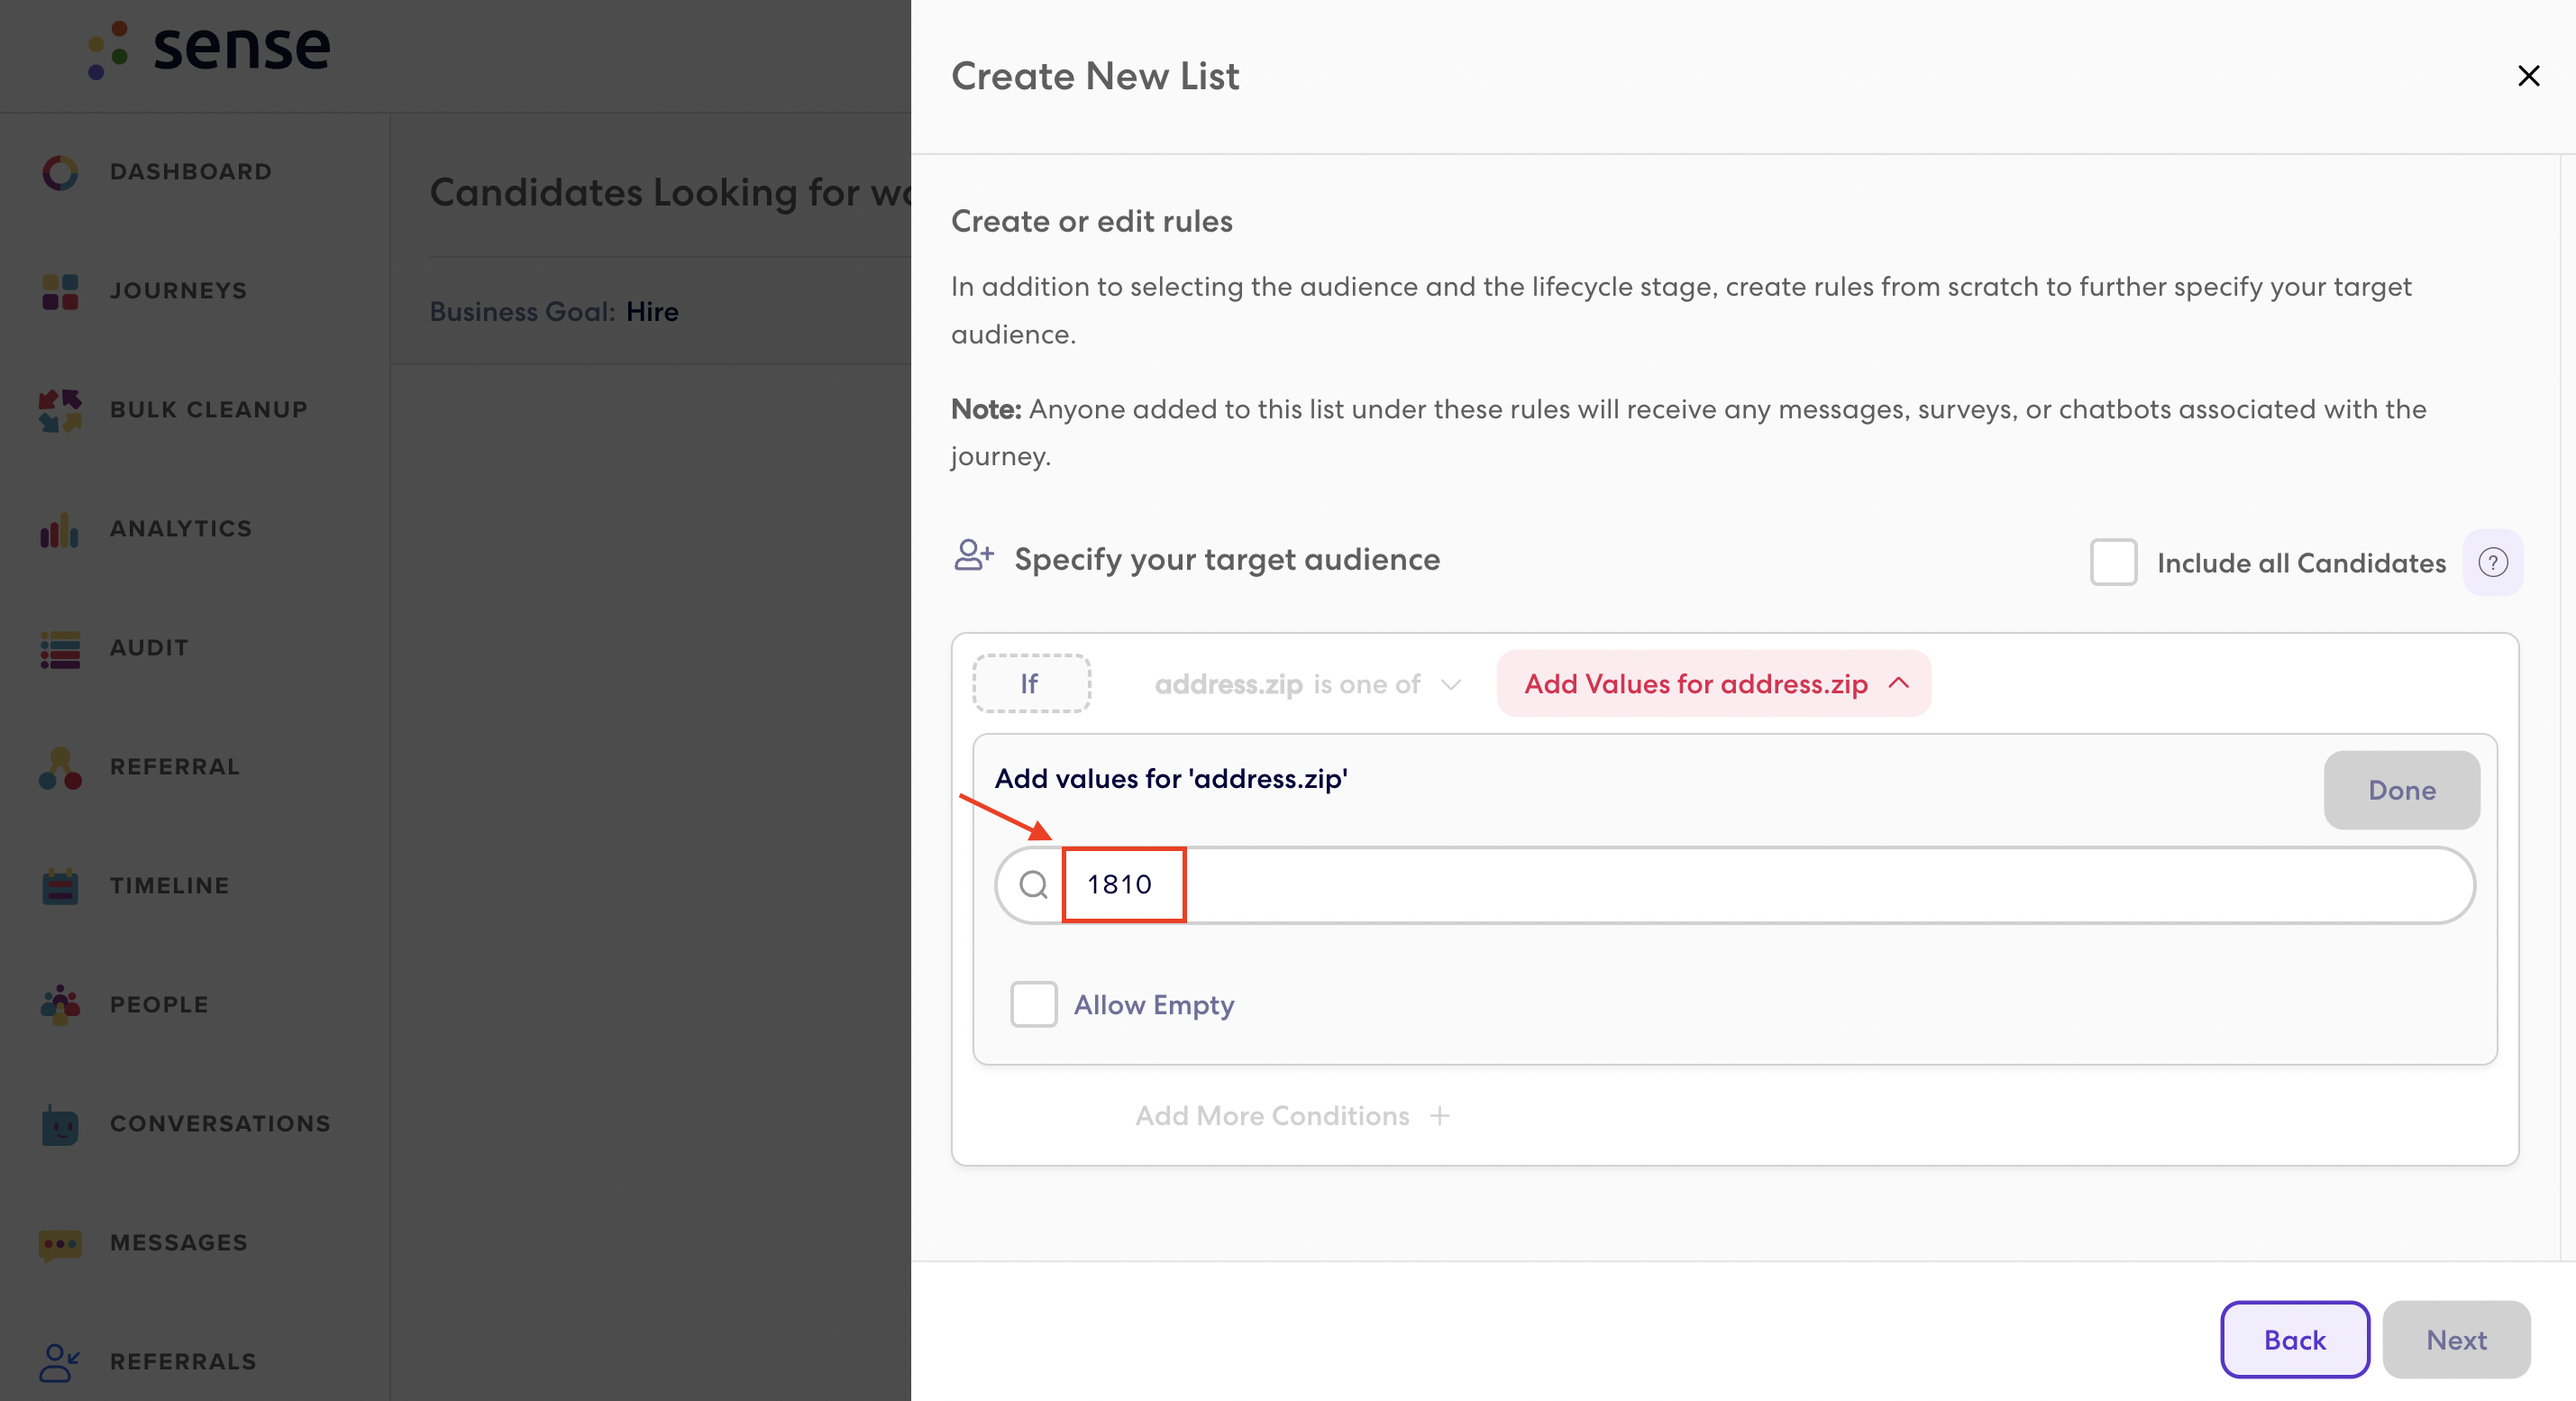Click 'Business Goal:' label in background page
Image resolution: width=2576 pixels, height=1401 pixels.
point(522,312)
